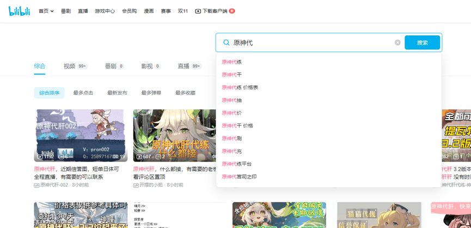This screenshot has height=228, width=471.
Task: Click play count icon showing 1192
Action: (40, 157)
